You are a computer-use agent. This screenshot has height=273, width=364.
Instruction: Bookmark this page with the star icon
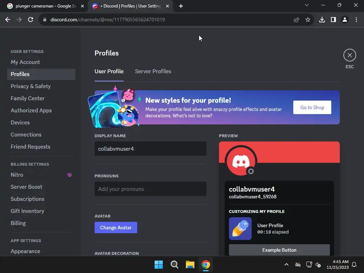point(308,20)
